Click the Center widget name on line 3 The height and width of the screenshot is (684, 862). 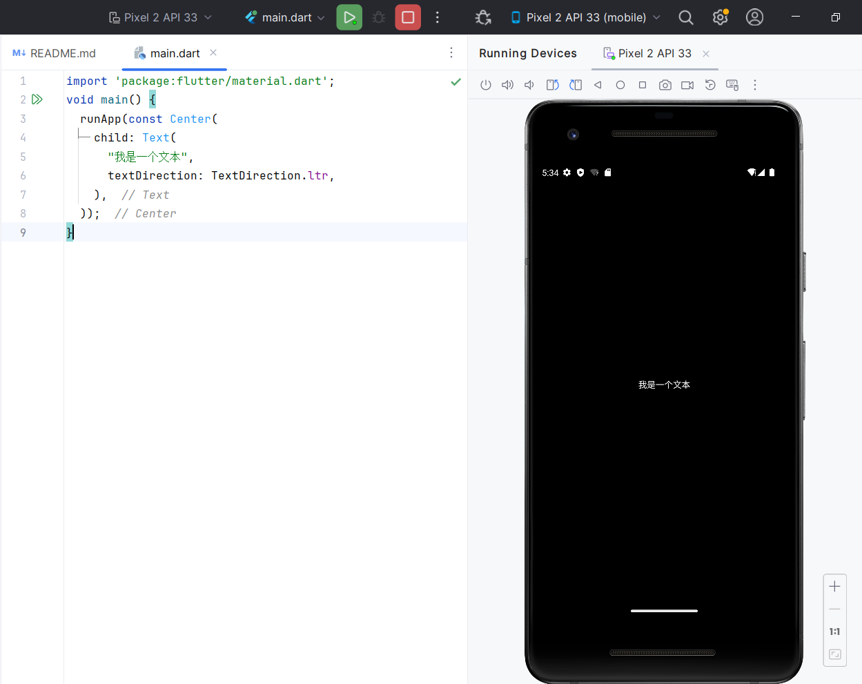(x=190, y=119)
